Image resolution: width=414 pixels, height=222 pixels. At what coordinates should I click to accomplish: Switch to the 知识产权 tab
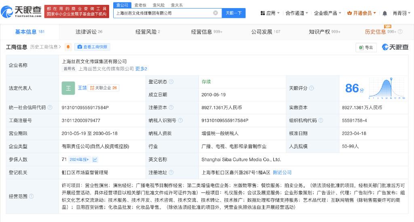click(x=325, y=32)
